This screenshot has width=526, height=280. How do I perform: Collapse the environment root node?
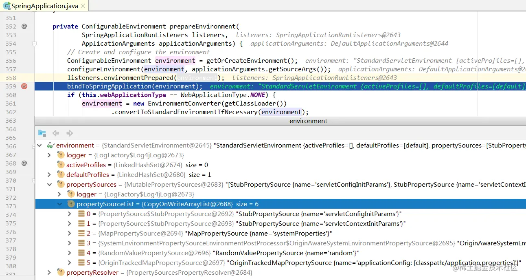point(39,145)
